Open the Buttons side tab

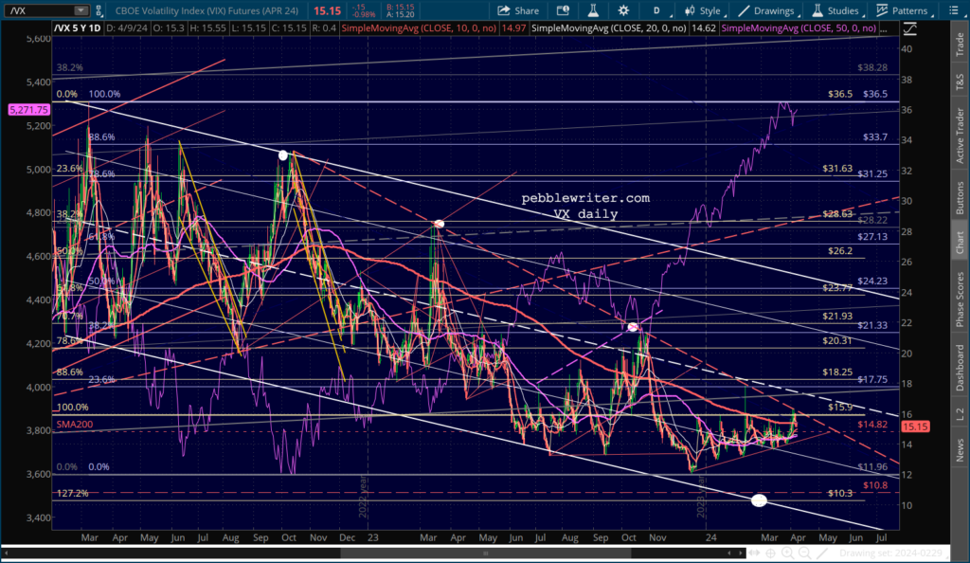coord(960,198)
